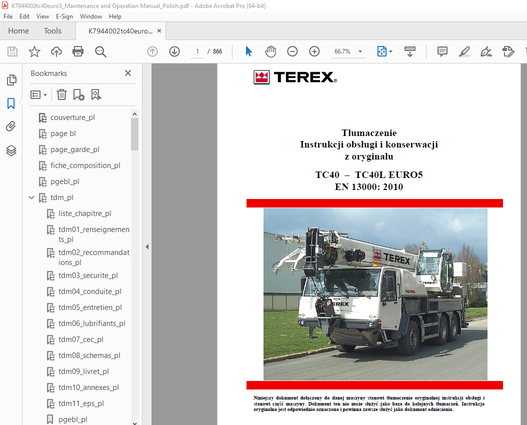Add a sticky note comment
This screenshot has height=425, width=527.
442,51
